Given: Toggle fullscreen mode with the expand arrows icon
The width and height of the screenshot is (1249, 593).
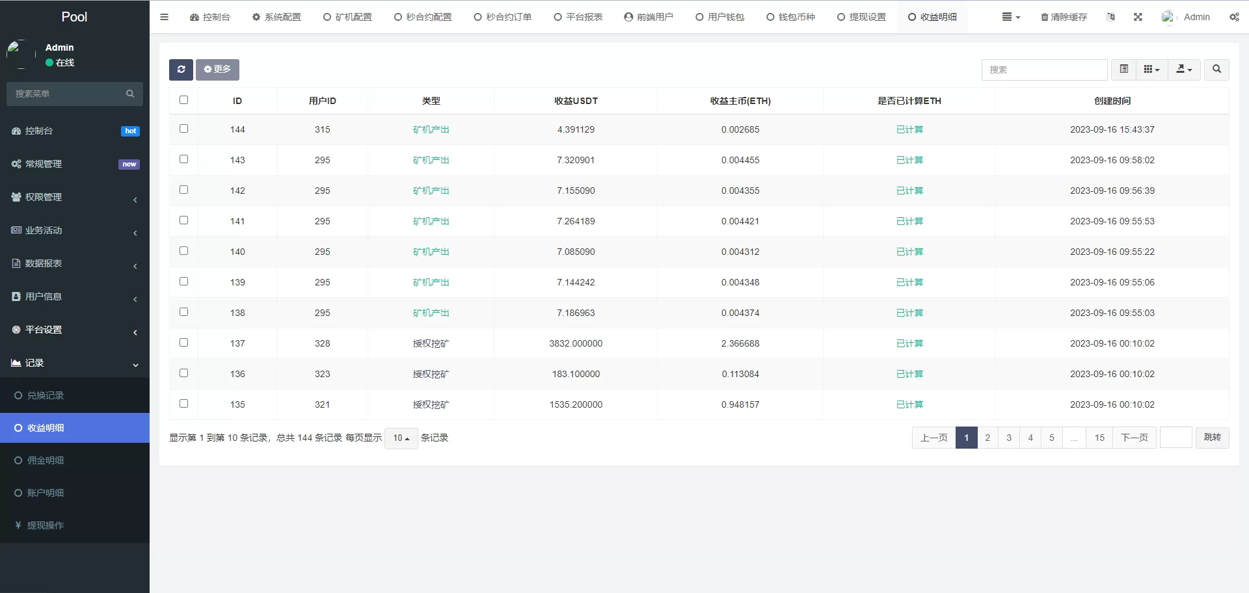Looking at the screenshot, I should [x=1137, y=17].
